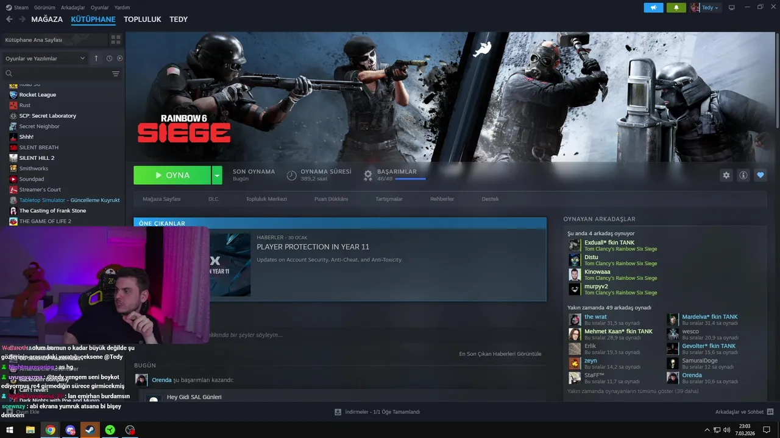Open the Rehberler link
Viewport: 780px width, 438px height.
[x=442, y=199]
